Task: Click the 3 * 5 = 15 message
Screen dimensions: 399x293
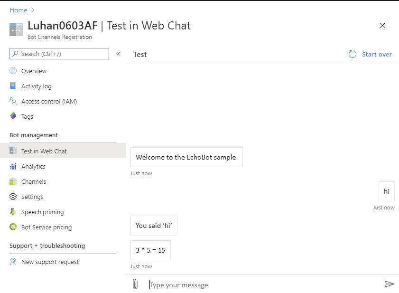Action: [150, 250]
